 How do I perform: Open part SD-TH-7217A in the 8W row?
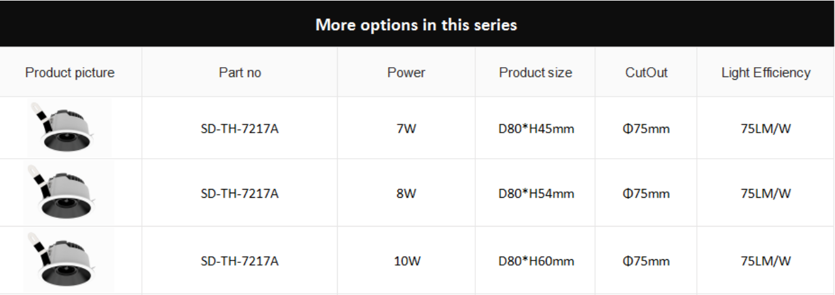pos(240,193)
